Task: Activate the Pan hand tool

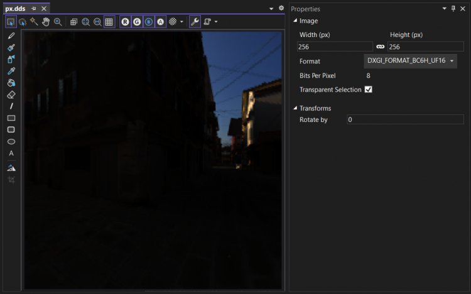Action: [46, 21]
